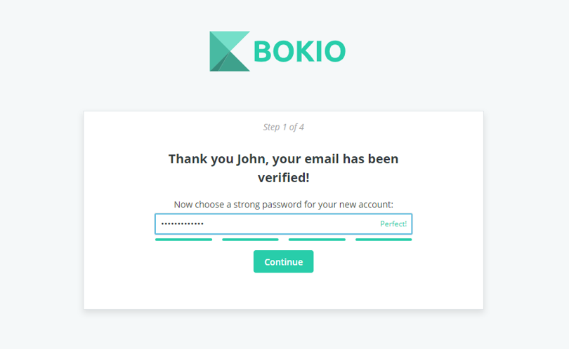Click empty area of white card below Continue
Image resolution: width=569 pixels, height=349 pixels.
coord(283,292)
